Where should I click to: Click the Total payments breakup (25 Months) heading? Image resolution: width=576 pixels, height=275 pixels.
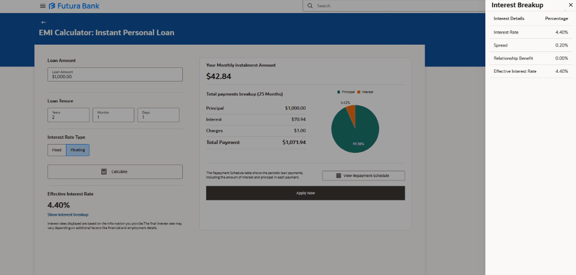(x=244, y=94)
